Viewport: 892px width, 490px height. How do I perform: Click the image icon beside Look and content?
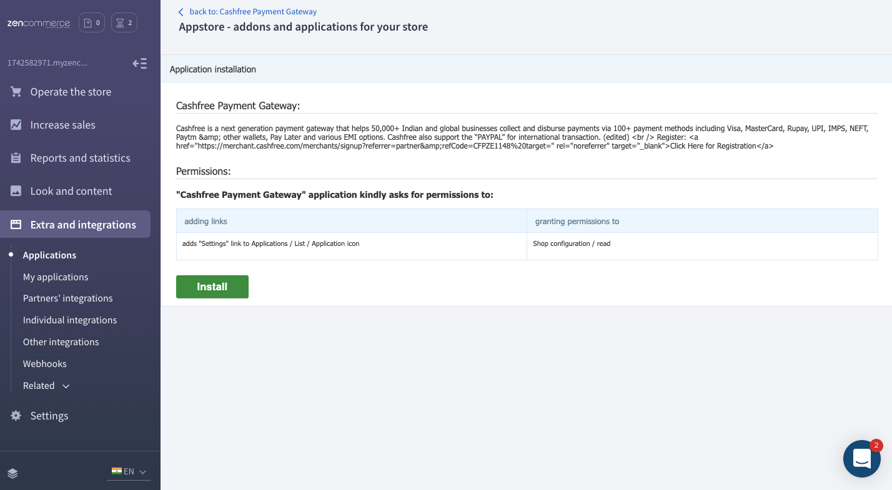point(16,191)
